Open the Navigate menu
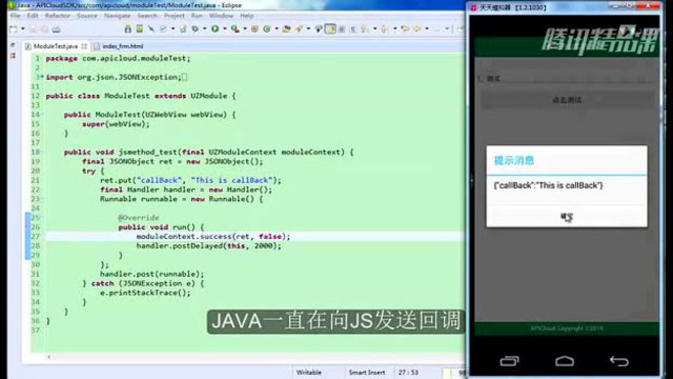 pyautogui.click(x=117, y=16)
